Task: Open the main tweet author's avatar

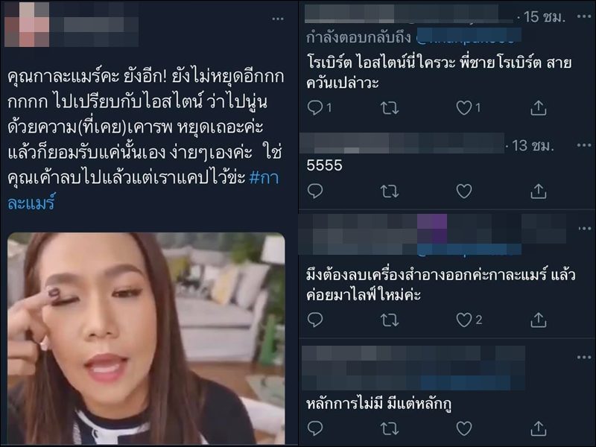Action: tap(27, 25)
